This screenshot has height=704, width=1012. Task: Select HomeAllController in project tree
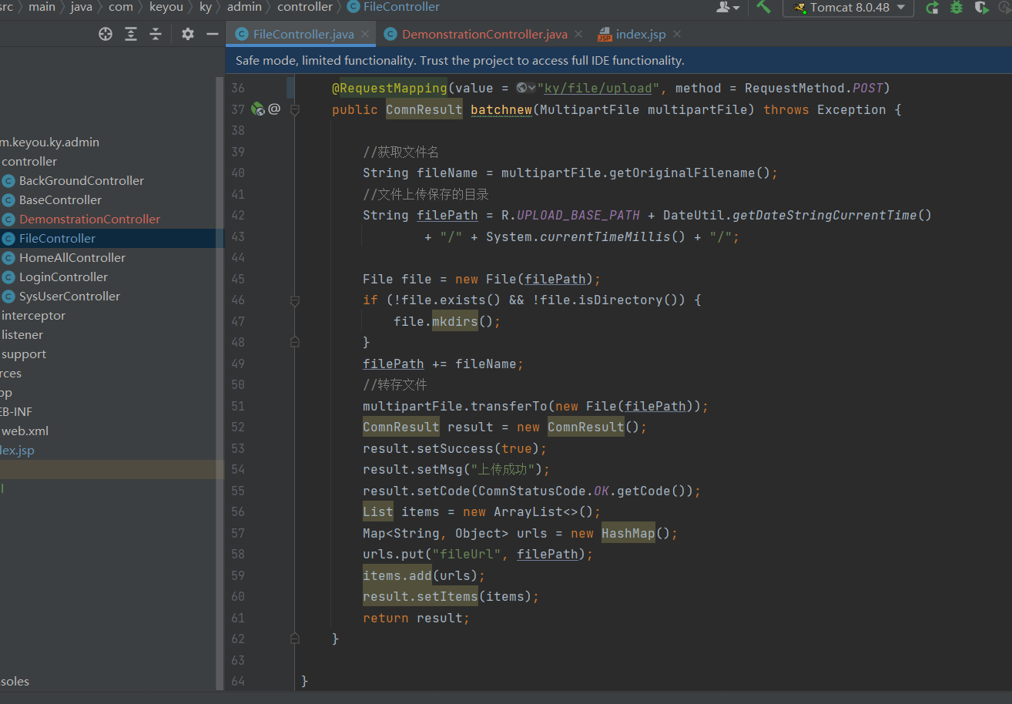[72, 257]
